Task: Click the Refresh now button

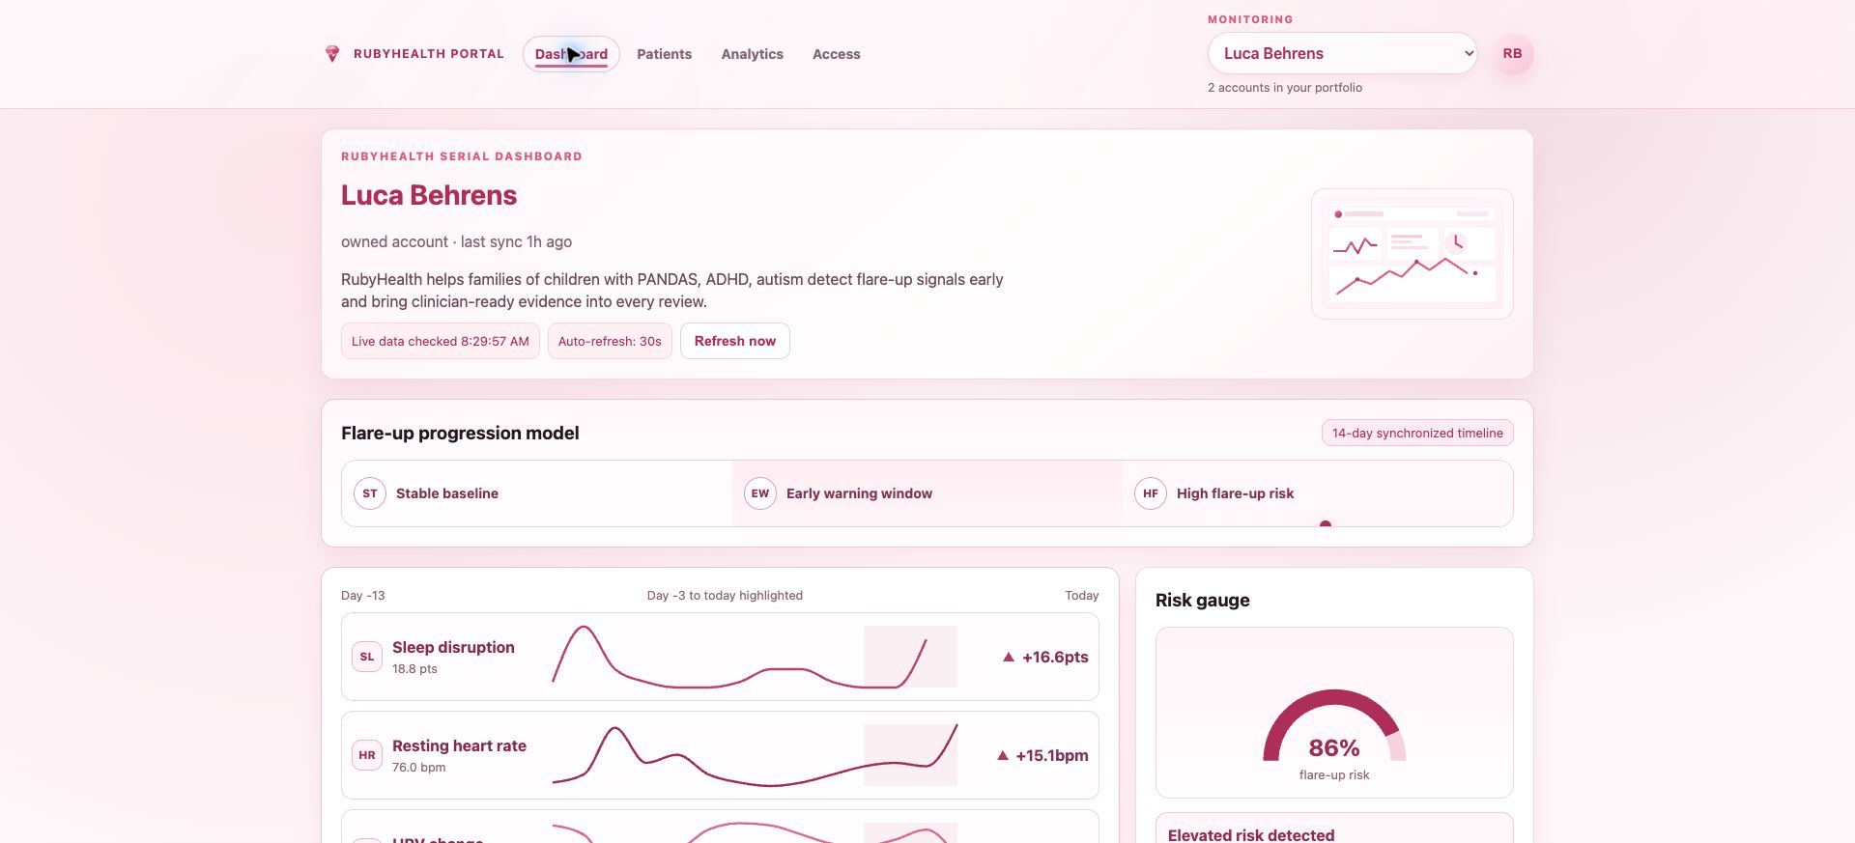Action: 734,341
